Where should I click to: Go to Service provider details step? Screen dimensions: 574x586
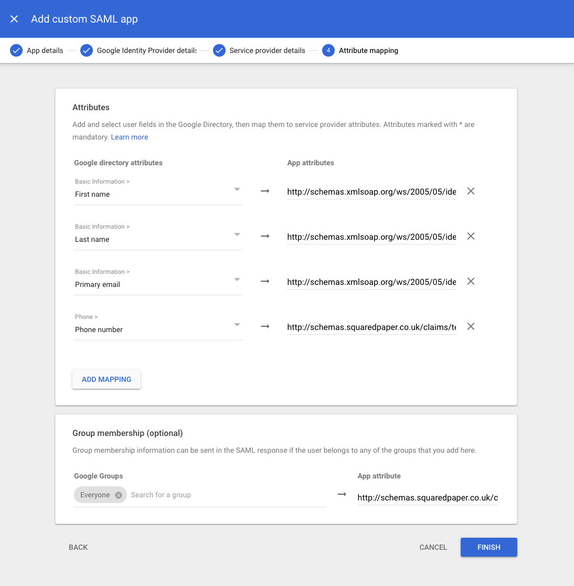267,50
